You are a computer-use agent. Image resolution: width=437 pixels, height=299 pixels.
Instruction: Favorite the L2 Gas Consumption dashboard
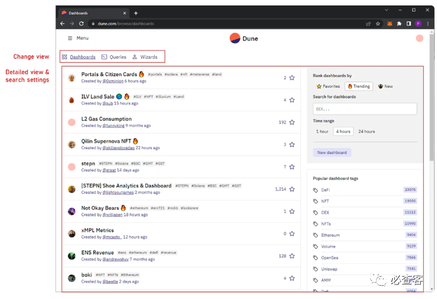[x=292, y=122]
